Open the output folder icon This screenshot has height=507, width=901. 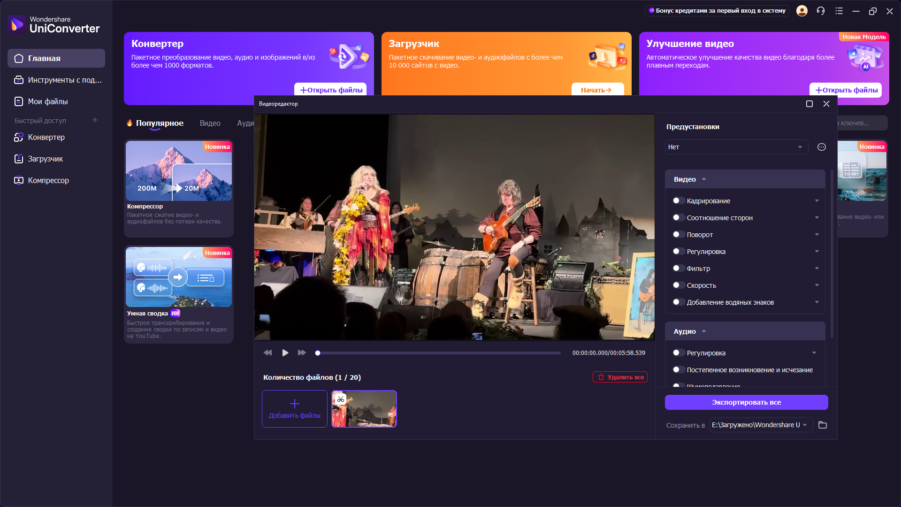coord(823,425)
